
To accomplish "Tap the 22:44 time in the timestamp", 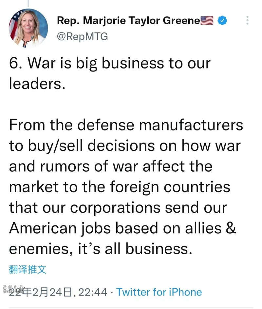I will pos(93,292).
